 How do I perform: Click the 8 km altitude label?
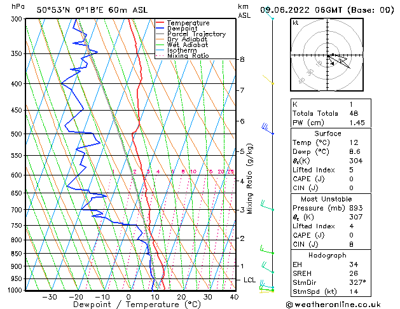click(242, 59)
